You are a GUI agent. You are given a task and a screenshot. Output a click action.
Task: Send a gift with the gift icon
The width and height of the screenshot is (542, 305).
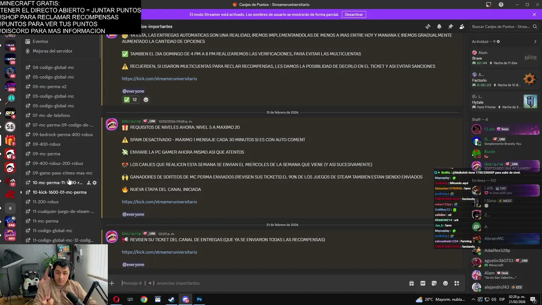click(x=411, y=283)
